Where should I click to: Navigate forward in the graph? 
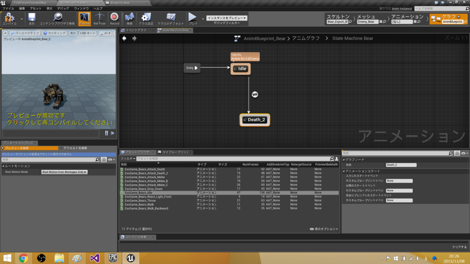tap(134, 38)
